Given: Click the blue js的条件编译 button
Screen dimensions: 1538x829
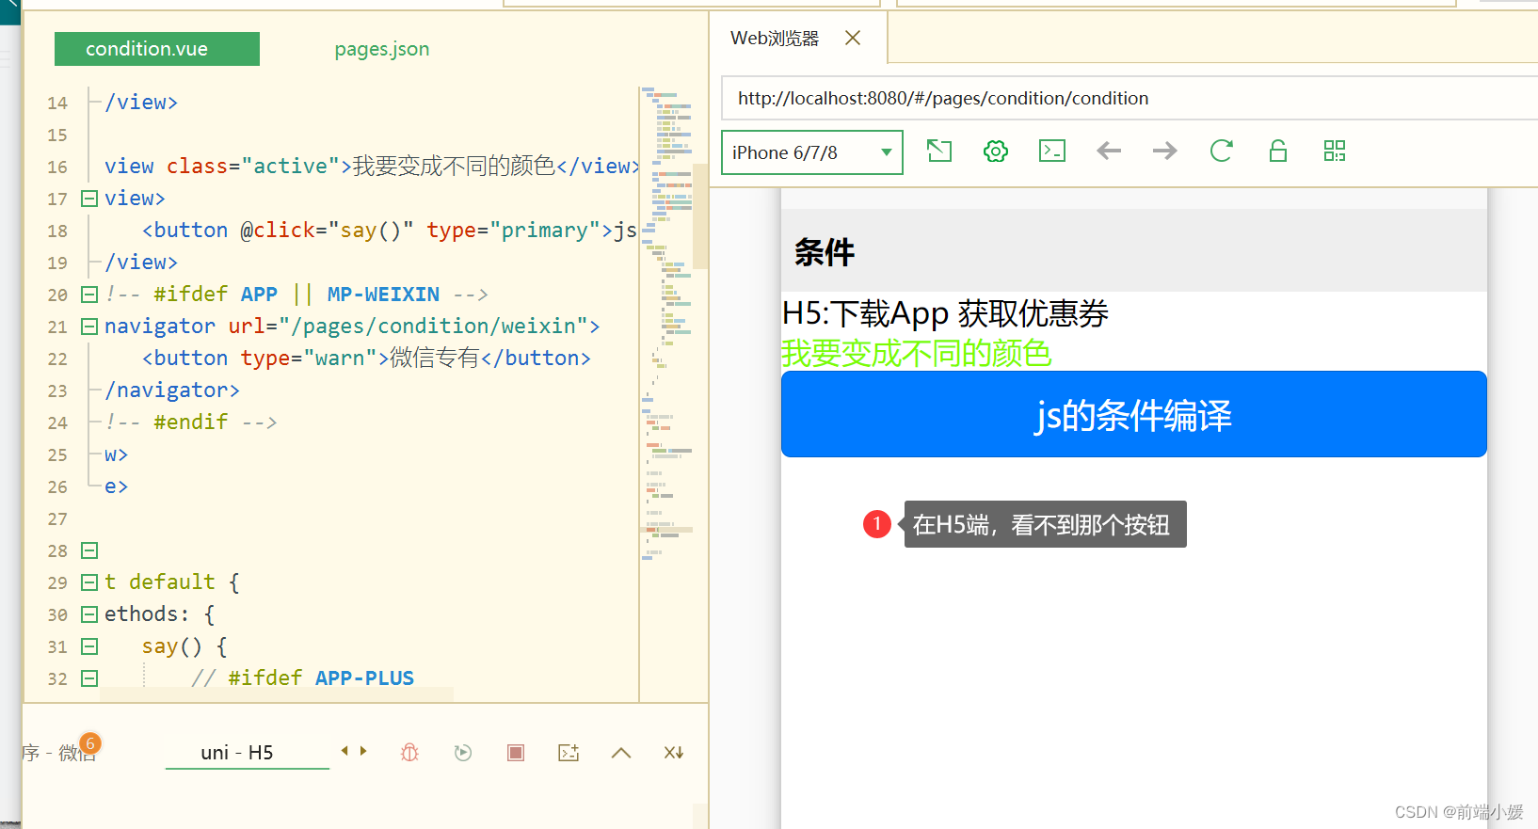Looking at the screenshot, I should coord(1133,414).
